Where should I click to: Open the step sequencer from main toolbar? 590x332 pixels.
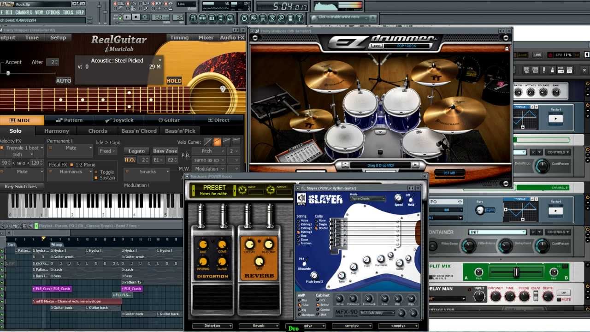(202, 18)
